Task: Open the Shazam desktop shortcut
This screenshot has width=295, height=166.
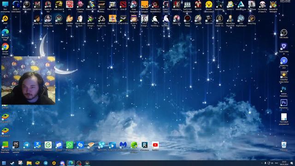Action: click(x=80, y=146)
